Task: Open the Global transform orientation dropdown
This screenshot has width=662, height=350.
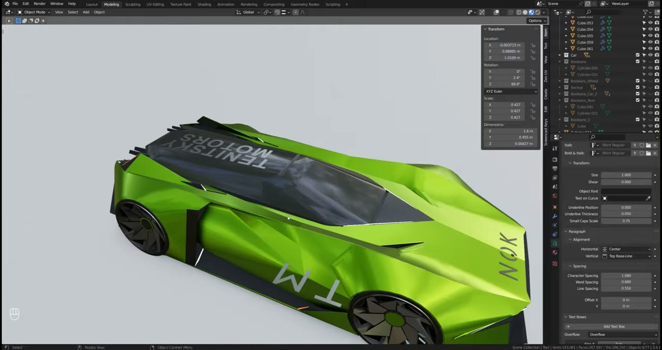Action: (x=248, y=12)
